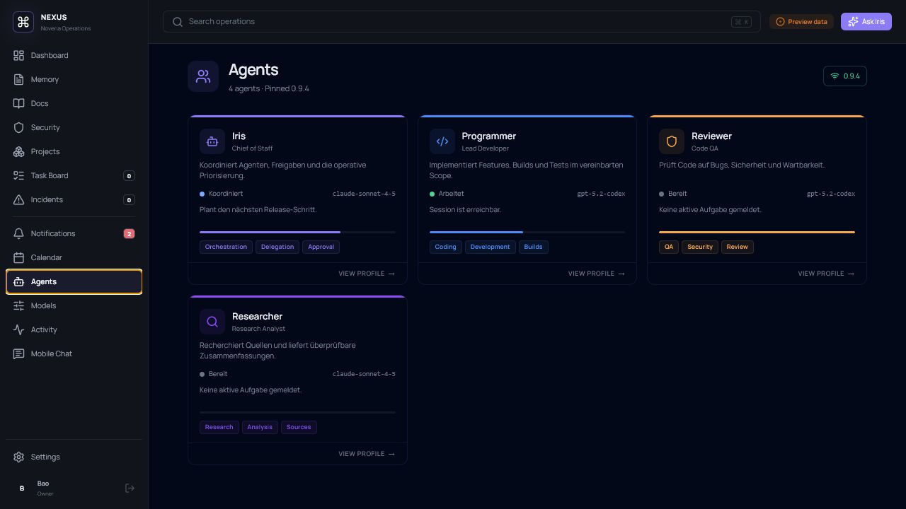906x509 pixels.
Task: Click the Calendar icon in sidebar
Action: point(18,257)
